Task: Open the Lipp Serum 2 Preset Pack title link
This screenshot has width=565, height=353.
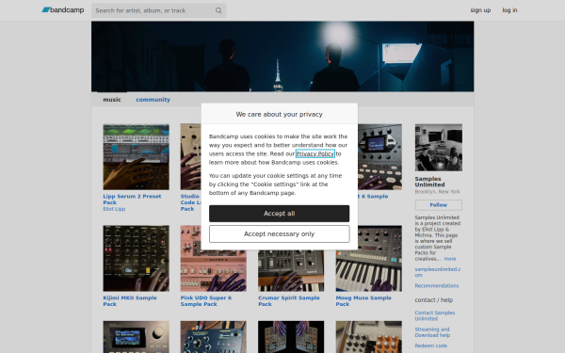Action: [132, 200]
